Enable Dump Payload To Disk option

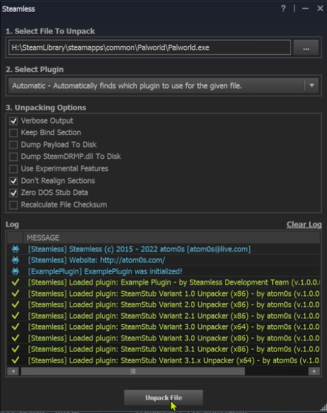[13, 144]
